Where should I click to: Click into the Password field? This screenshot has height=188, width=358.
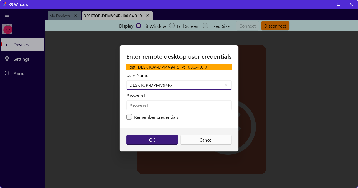tap(179, 105)
